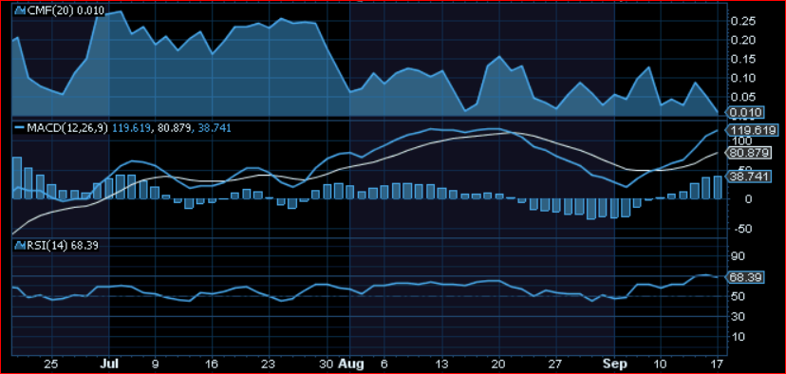Screen dimensions: 786x374
Task: Click the 68.39 RSI value tag
Action: (x=745, y=277)
